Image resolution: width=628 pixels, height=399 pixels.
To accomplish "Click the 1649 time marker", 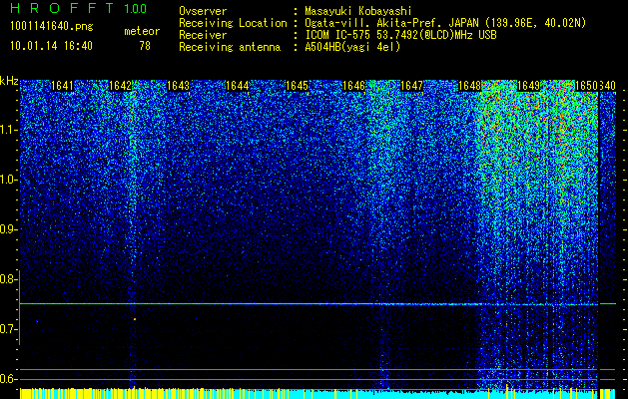I will (x=529, y=86).
